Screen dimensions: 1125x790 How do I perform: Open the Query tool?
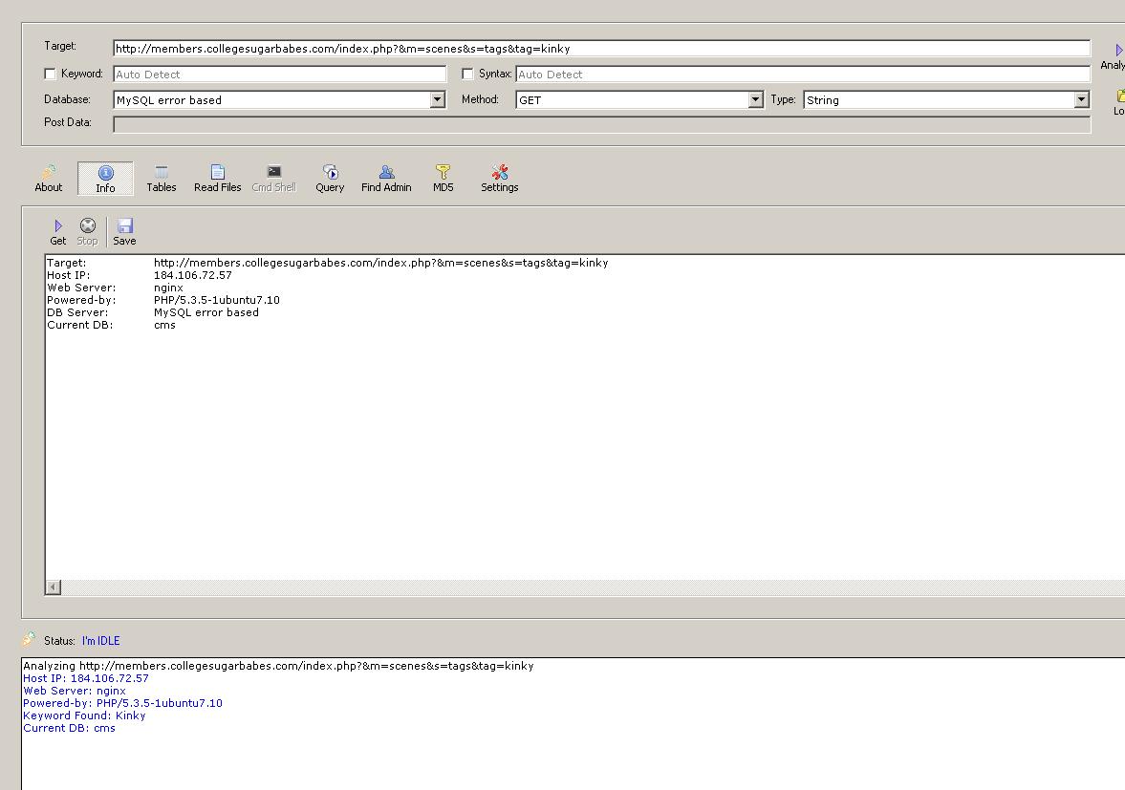[330, 179]
